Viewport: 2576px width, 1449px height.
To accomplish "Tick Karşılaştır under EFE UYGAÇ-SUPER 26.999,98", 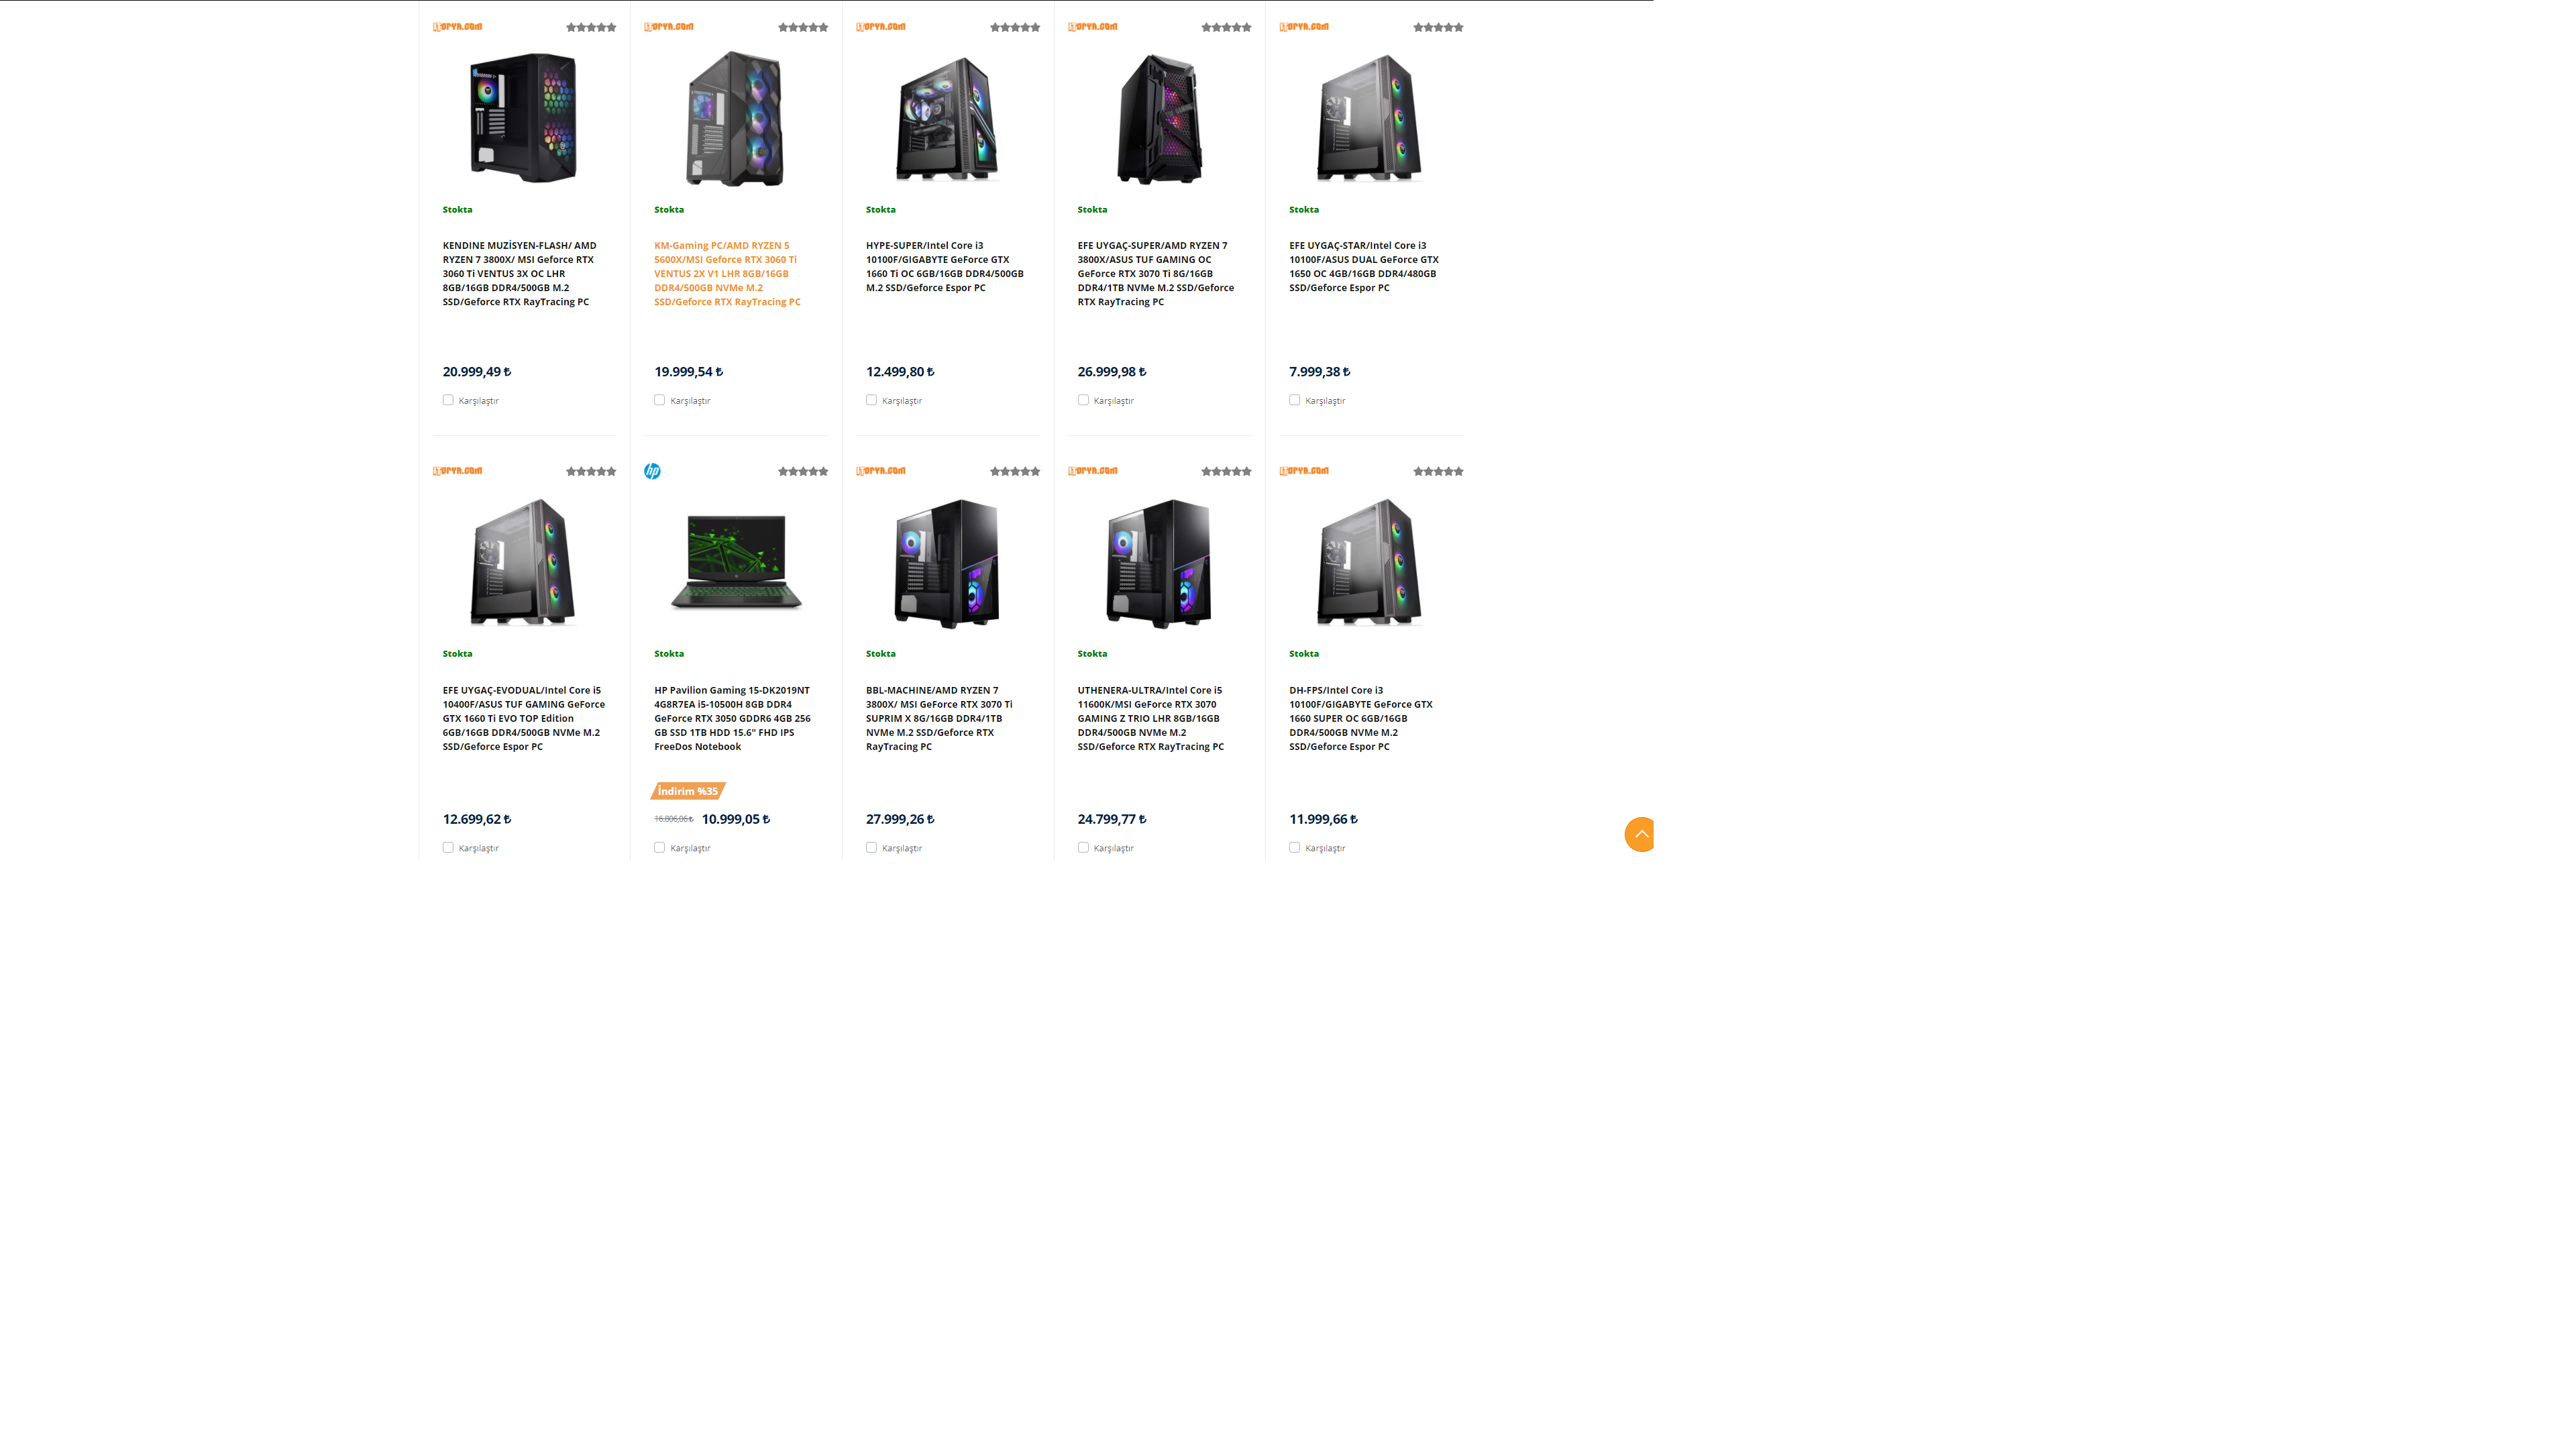I will pos(1083,400).
